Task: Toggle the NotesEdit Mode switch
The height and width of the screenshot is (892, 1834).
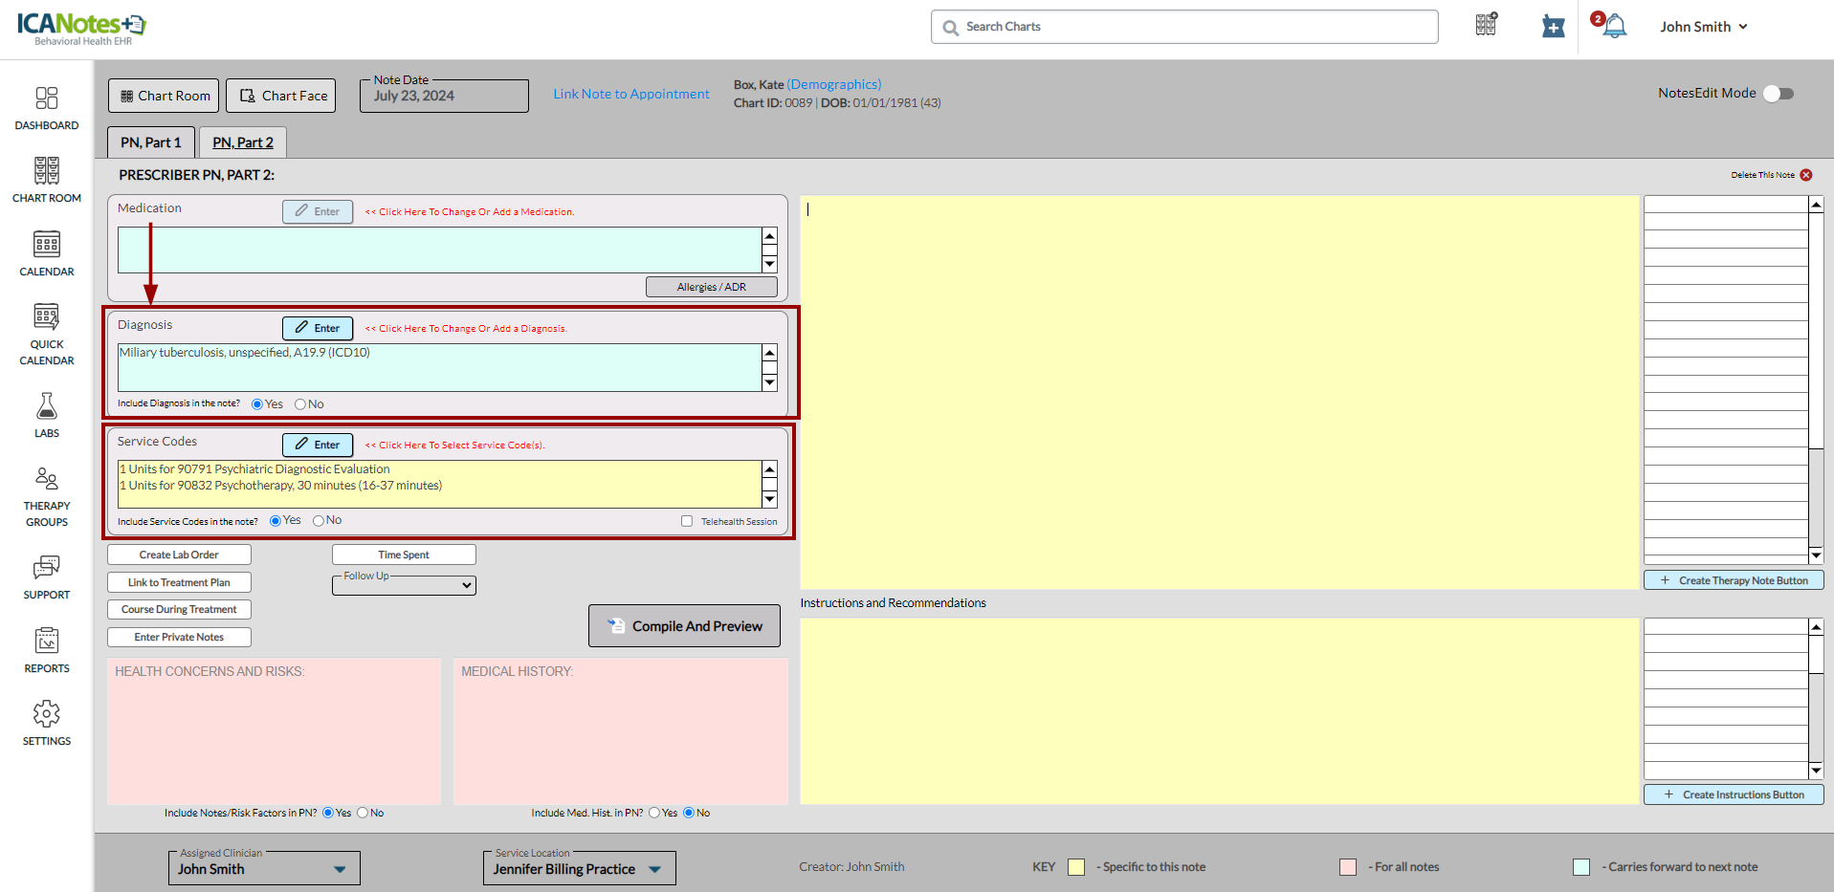Action: tap(1779, 94)
